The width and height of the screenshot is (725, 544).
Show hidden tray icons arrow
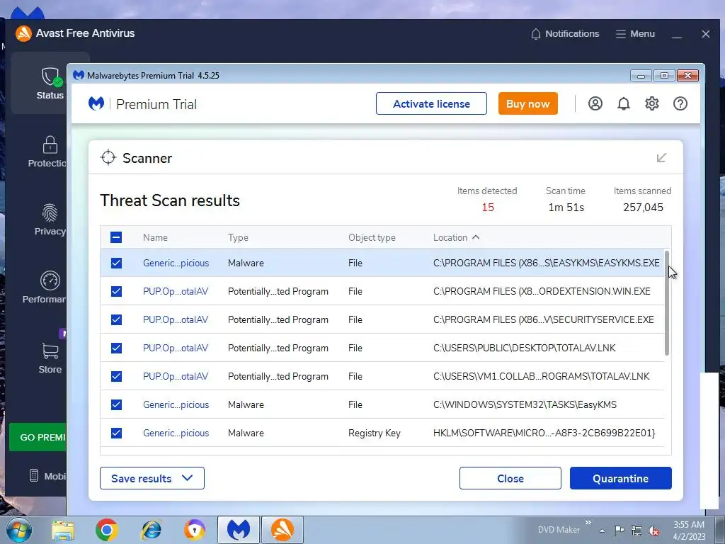tap(602, 531)
